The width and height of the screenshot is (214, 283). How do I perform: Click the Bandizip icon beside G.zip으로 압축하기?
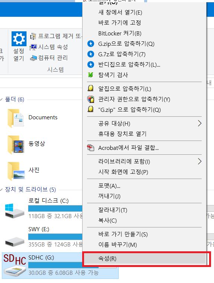tap(90, 44)
